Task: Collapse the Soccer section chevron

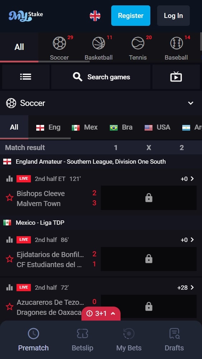Action: (x=191, y=103)
